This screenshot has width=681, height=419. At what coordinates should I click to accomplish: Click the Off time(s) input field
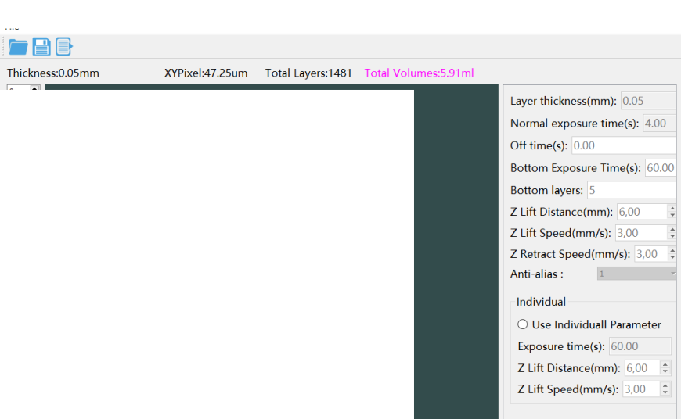point(624,145)
